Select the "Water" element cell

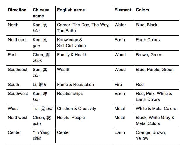[120, 25]
